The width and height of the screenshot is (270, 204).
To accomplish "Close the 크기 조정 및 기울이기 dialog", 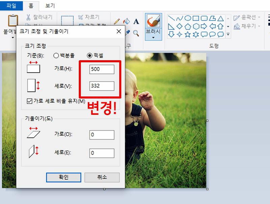I will point(119,31).
